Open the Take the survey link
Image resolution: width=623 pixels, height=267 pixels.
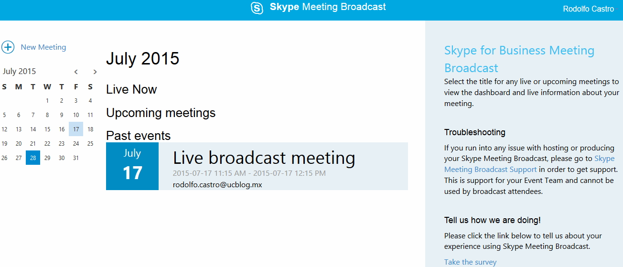pos(470,262)
